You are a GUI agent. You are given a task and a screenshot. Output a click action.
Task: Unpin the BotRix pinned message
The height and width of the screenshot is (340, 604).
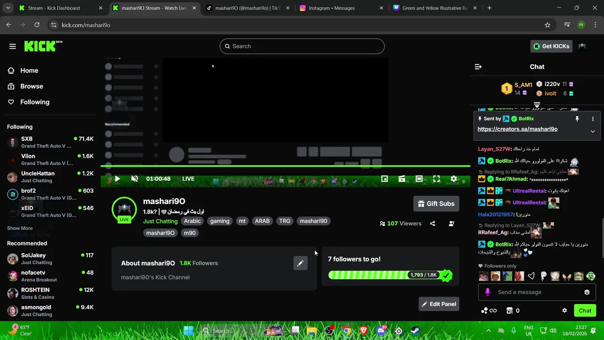577,119
